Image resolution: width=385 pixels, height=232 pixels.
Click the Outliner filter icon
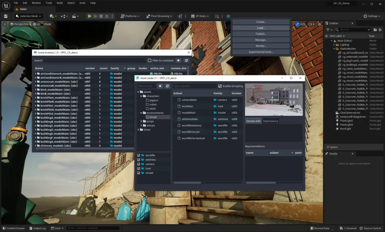click(328, 30)
